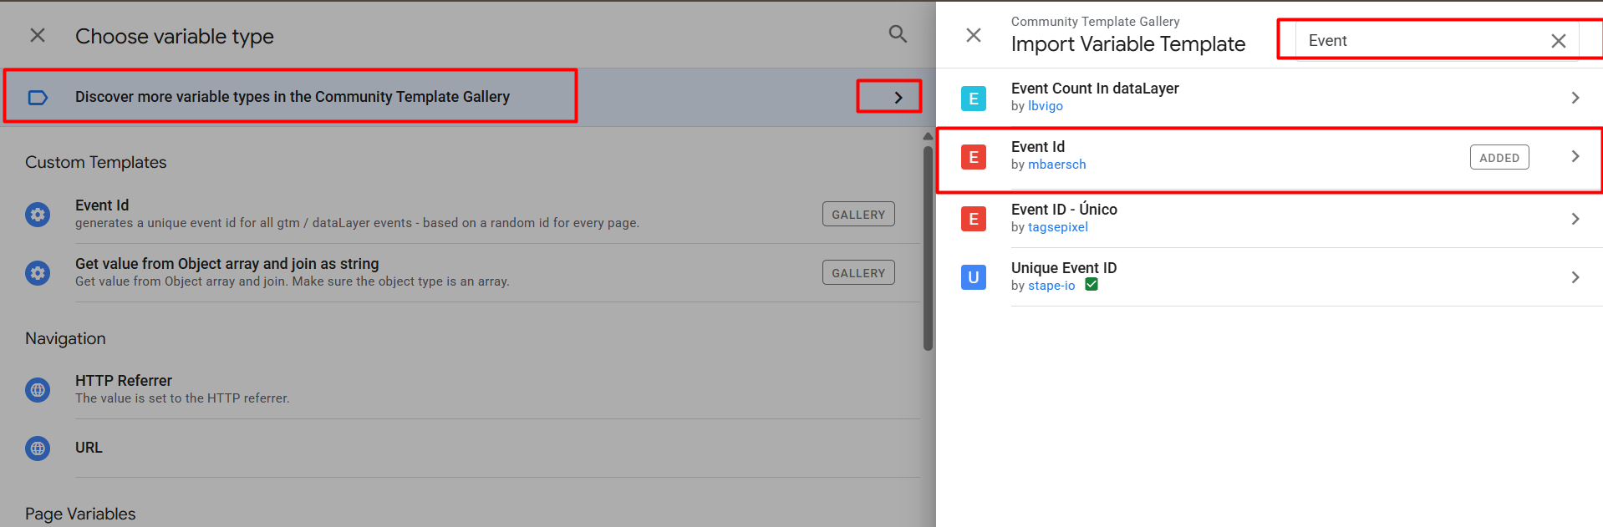
Task: Click the search magnifier in Choose variable type
Action: (898, 34)
